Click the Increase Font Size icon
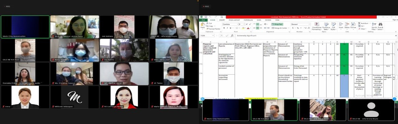The image size is (398, 124). (247, 24)
